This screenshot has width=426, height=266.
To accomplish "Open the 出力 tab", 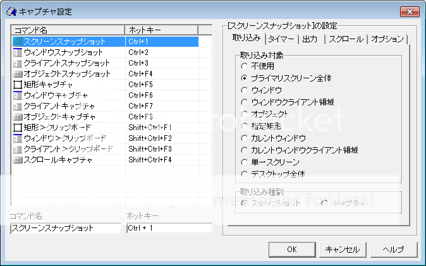I will click(310, 39).
